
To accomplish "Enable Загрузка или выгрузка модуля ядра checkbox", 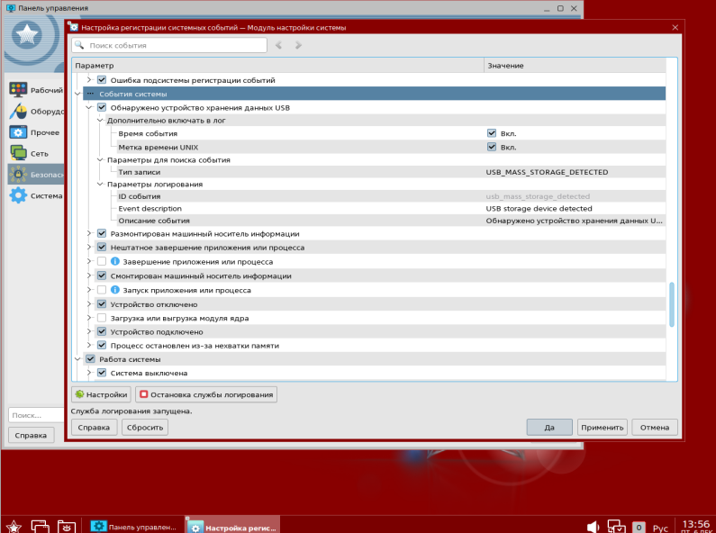I will tap(102, 318).
